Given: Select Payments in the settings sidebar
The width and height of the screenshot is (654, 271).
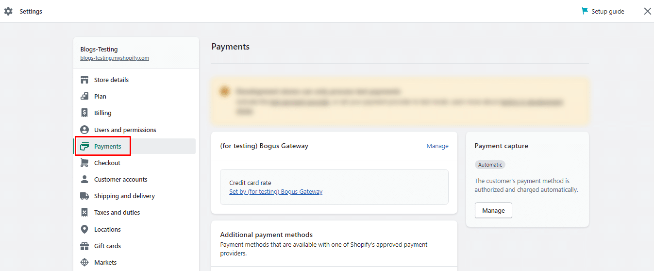Looking at the screenshot, I should pyautogui.click(x=107, y=146).
